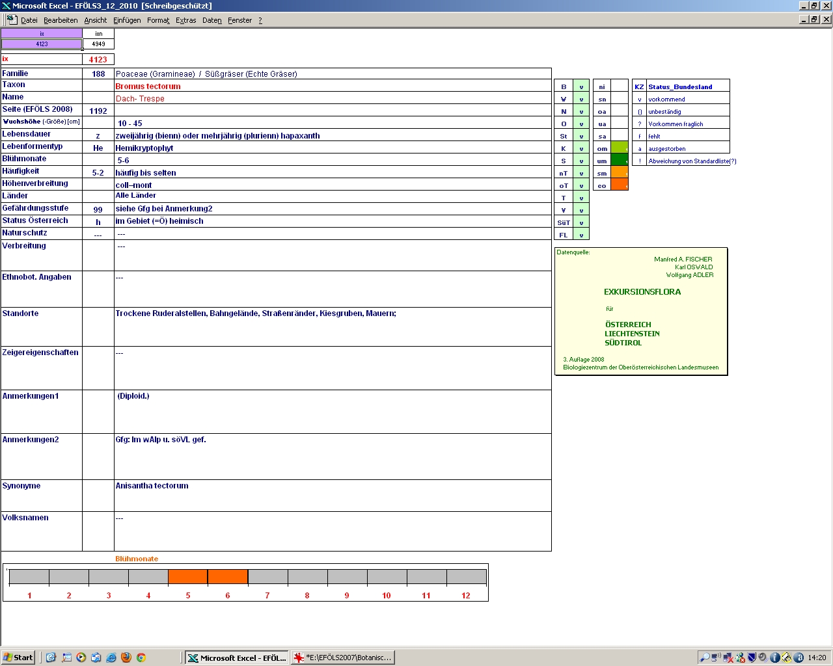Viewport: 833px width, 666px height.
Task: Click the volume speaker icon in system tray
Action: (763, 658)
